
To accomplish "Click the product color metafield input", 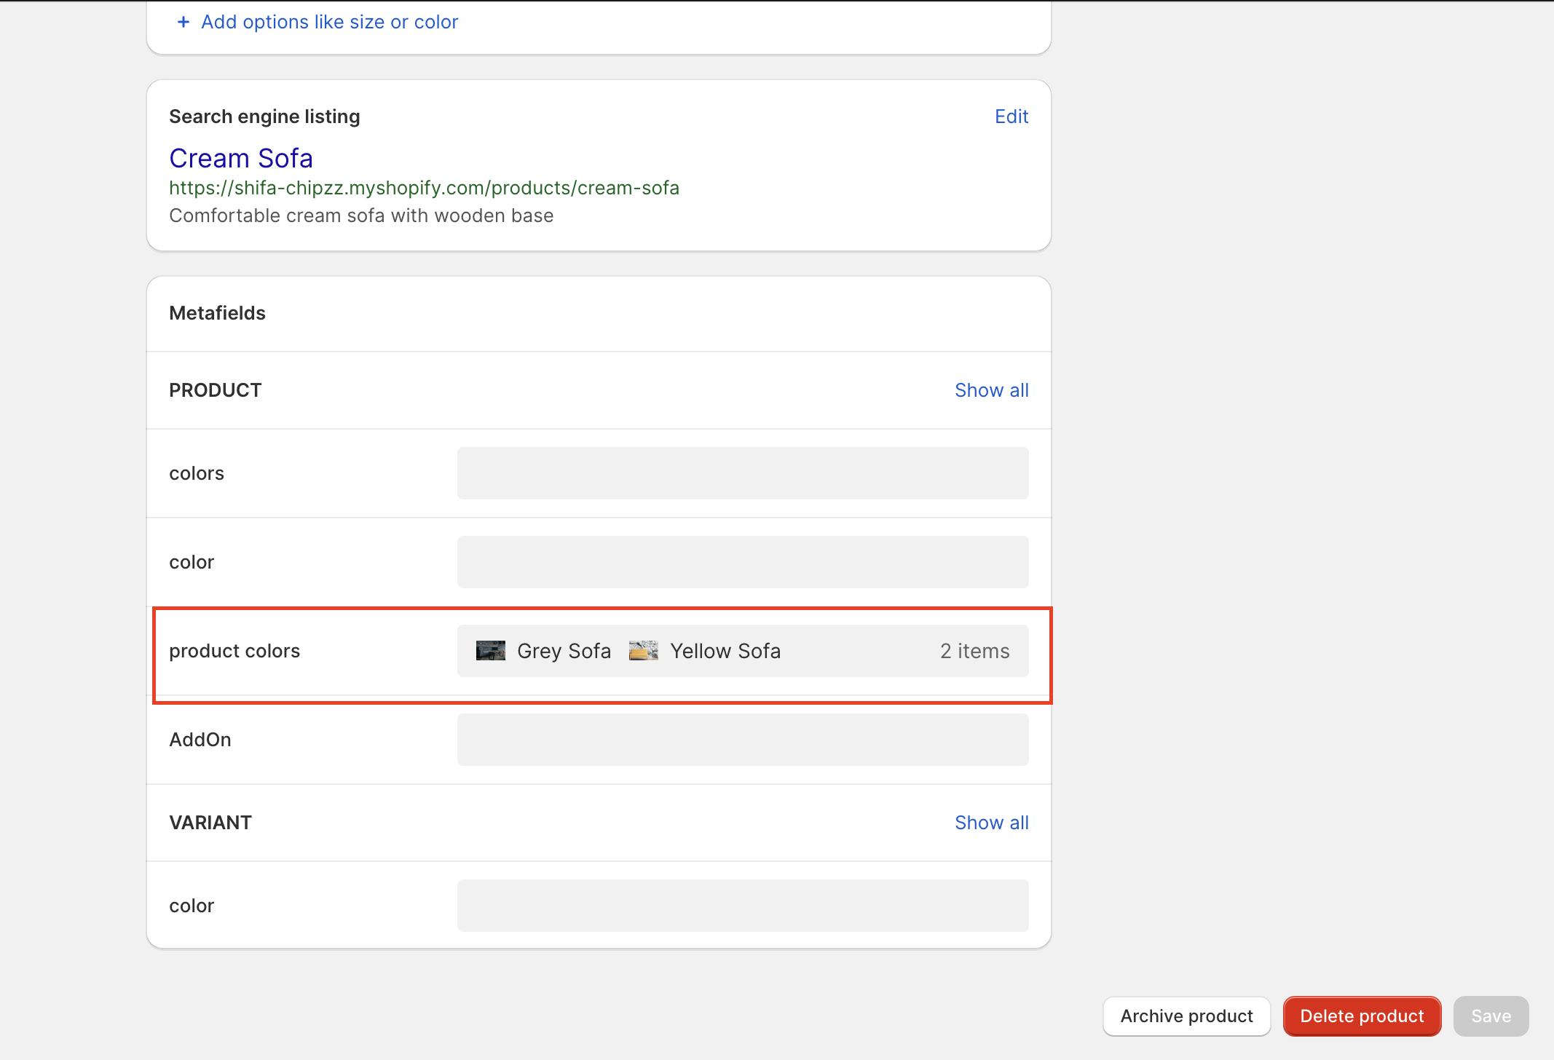I will 742,562.
